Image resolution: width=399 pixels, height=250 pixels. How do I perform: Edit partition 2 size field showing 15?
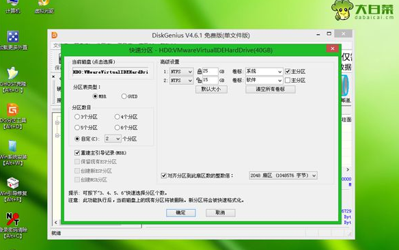[x=210, y=80]
